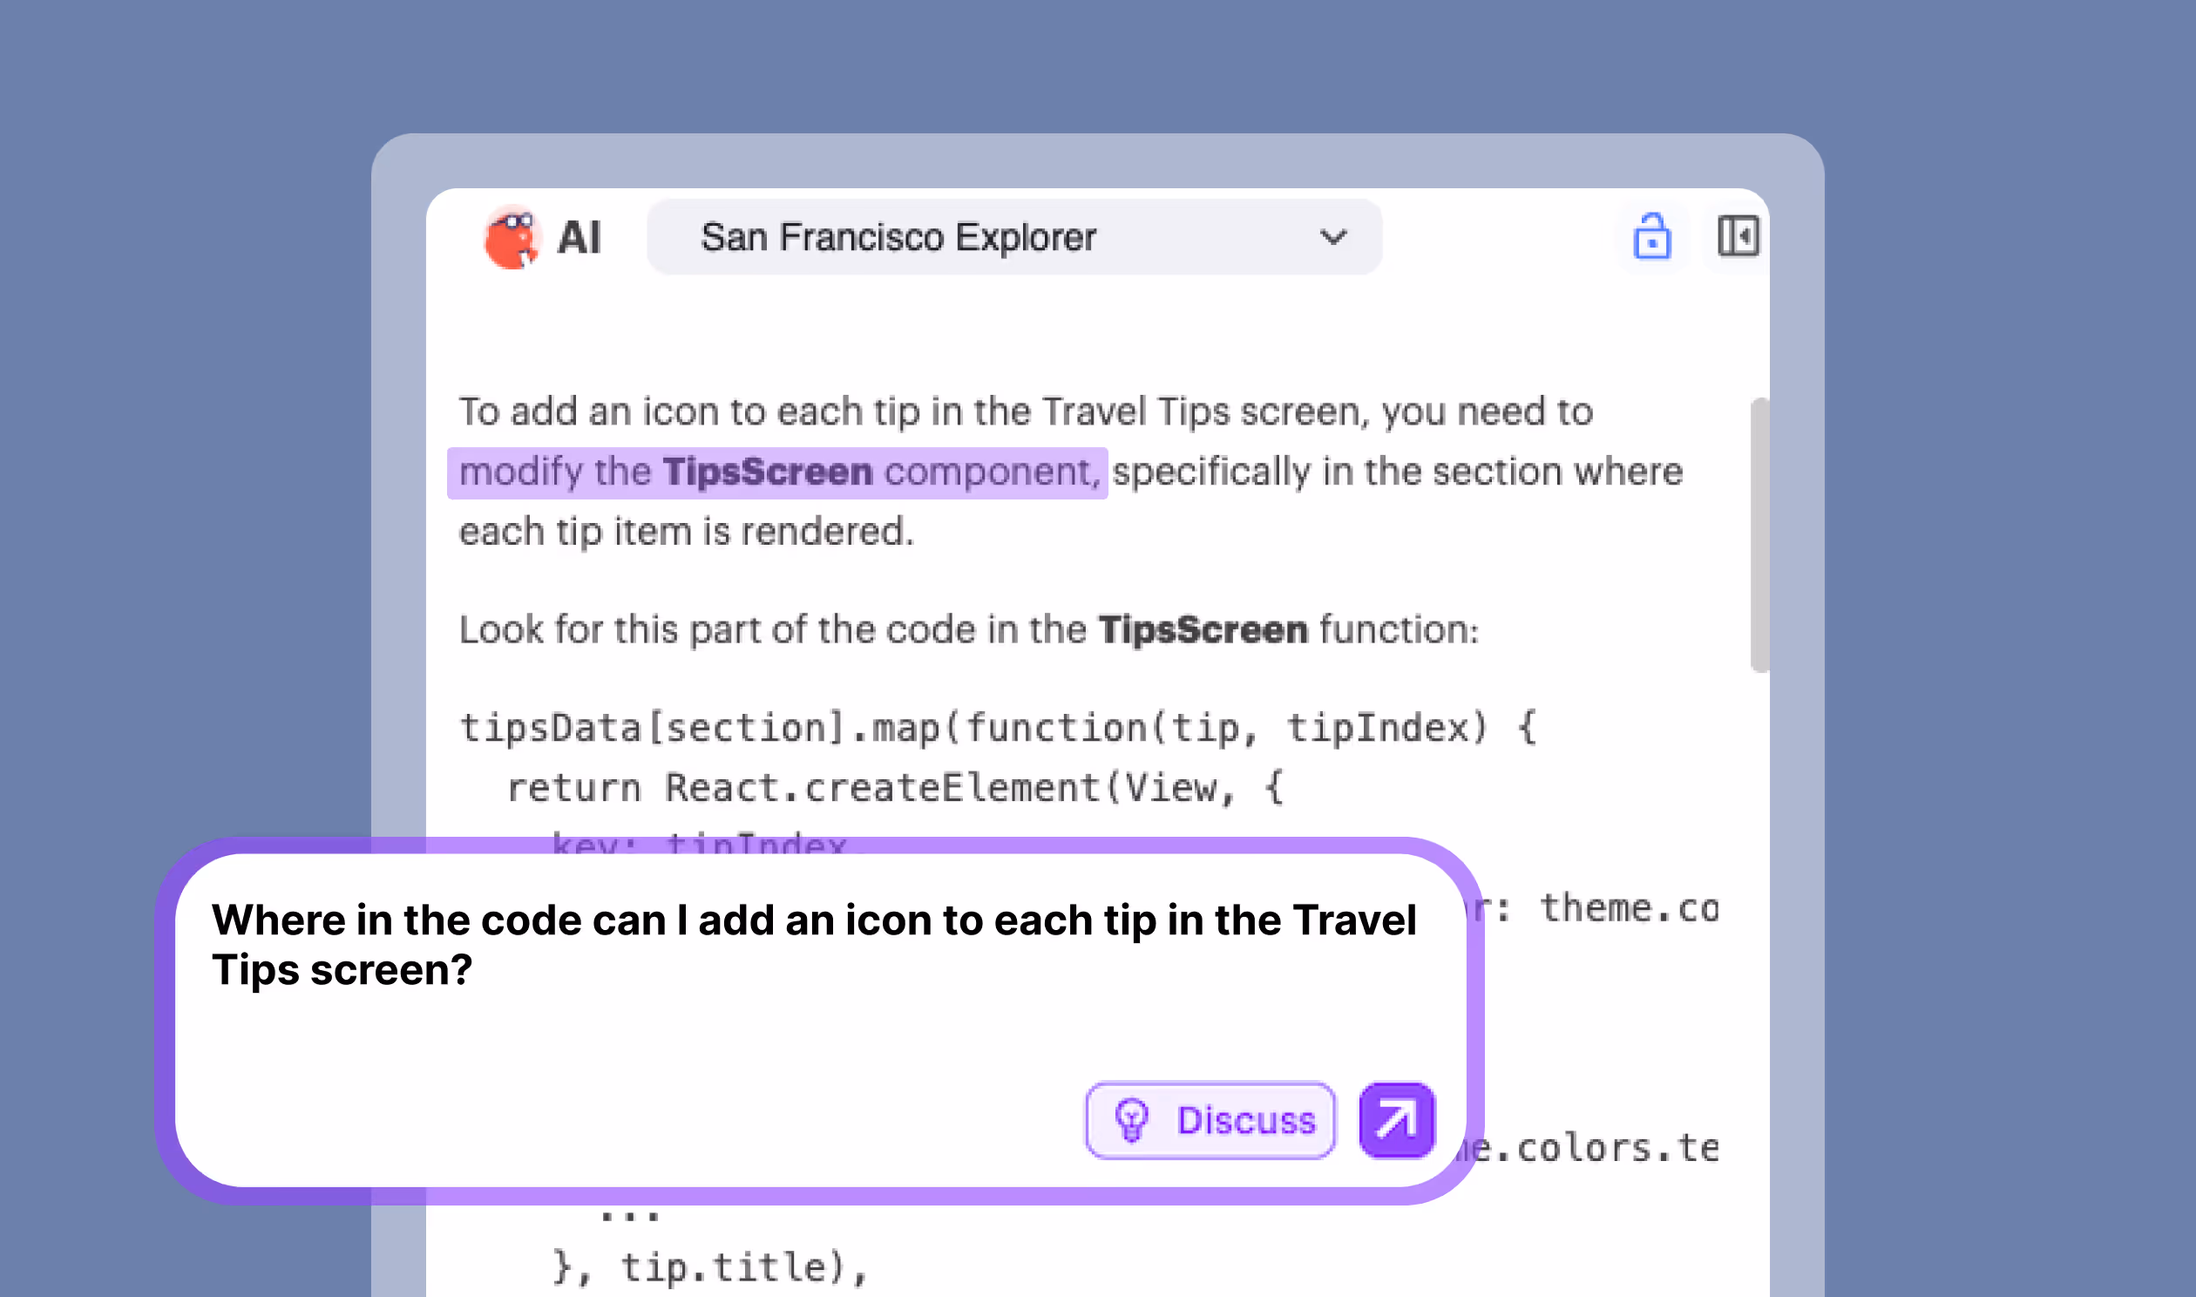Click the unlocked padlock icon
Screen dimensions: 2196x1297
[x=1651, y=237]
